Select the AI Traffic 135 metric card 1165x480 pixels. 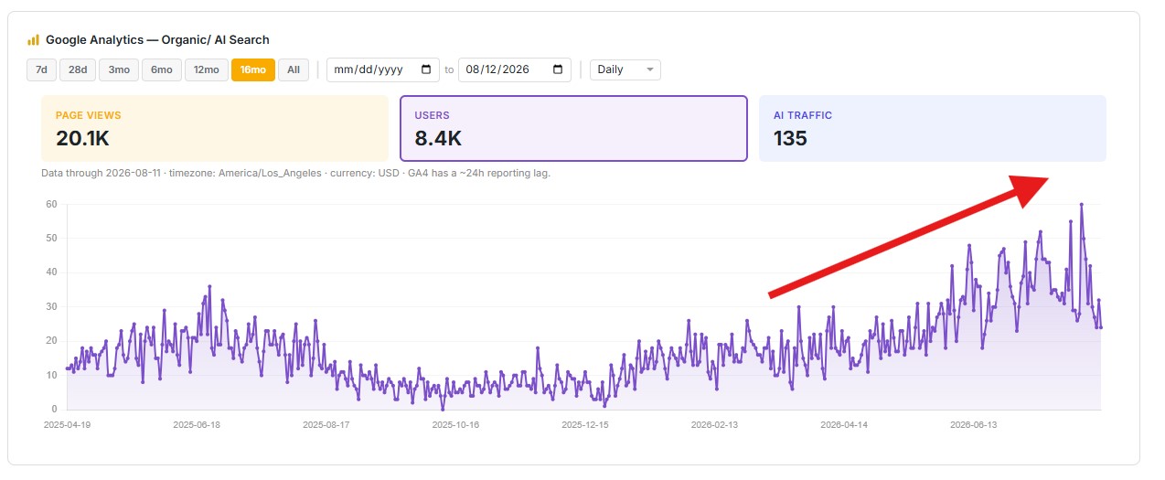pyautogui.click(x=933, y=129)
